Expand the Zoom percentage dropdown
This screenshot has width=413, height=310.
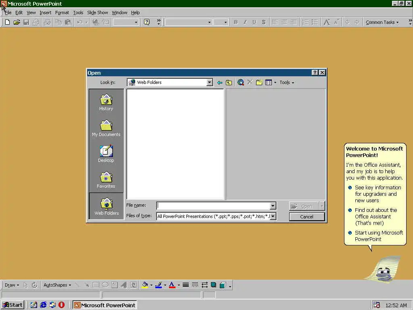136,23
